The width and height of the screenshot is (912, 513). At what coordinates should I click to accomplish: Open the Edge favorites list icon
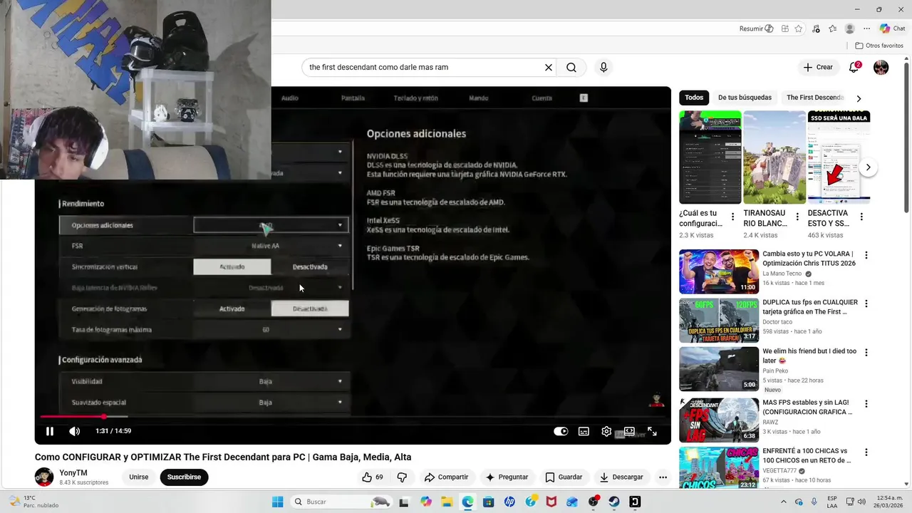[x=832, y=28]
